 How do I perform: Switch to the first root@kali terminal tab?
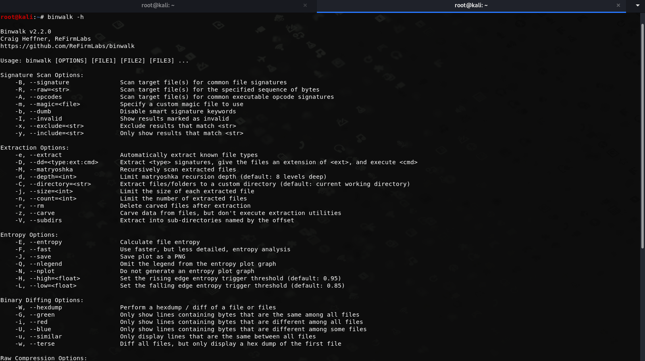[x=158, y=5]
